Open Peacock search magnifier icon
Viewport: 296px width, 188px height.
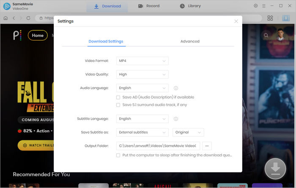pyautogui.click(x=266, y=35)
